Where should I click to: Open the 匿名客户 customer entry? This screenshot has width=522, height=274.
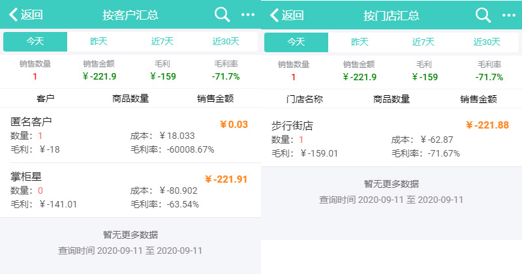click(x=130, y=136)
